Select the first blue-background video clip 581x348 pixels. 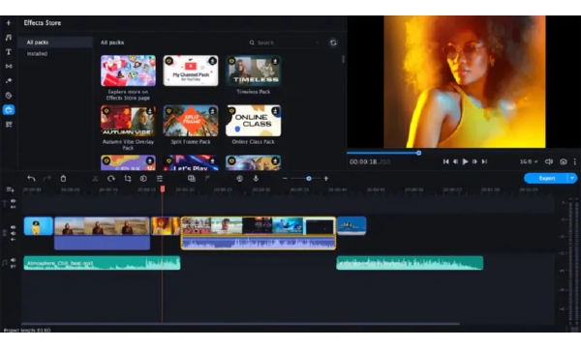pos(38,226)
